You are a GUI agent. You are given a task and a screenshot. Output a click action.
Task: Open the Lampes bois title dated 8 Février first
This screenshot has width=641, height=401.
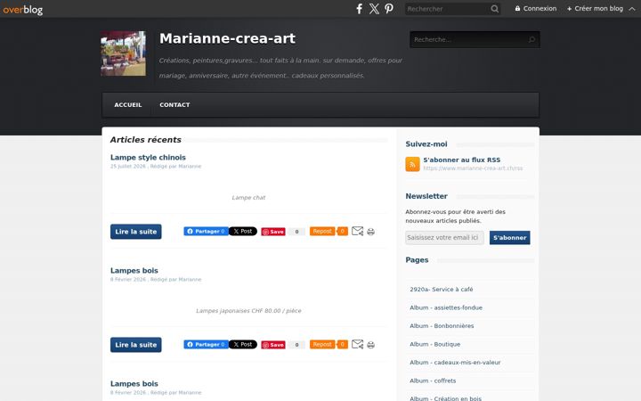pos(134,271)
